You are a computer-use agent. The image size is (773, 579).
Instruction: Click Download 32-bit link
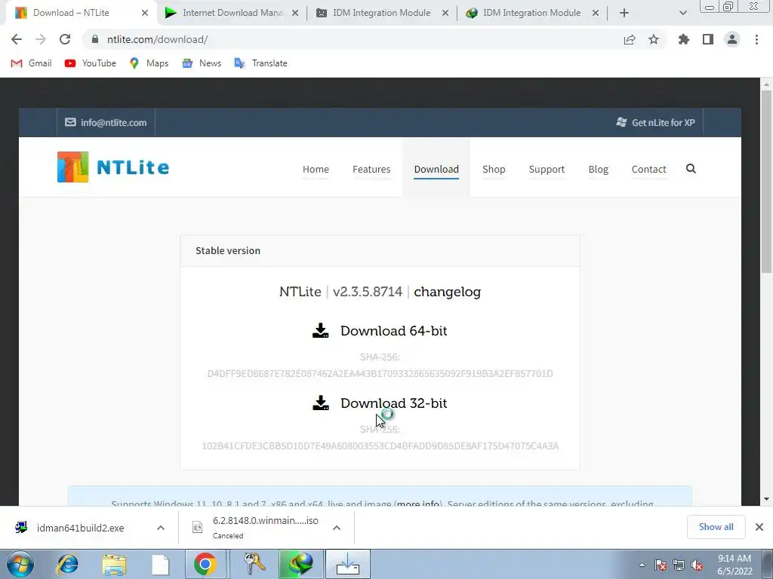[x=393, y=403]
